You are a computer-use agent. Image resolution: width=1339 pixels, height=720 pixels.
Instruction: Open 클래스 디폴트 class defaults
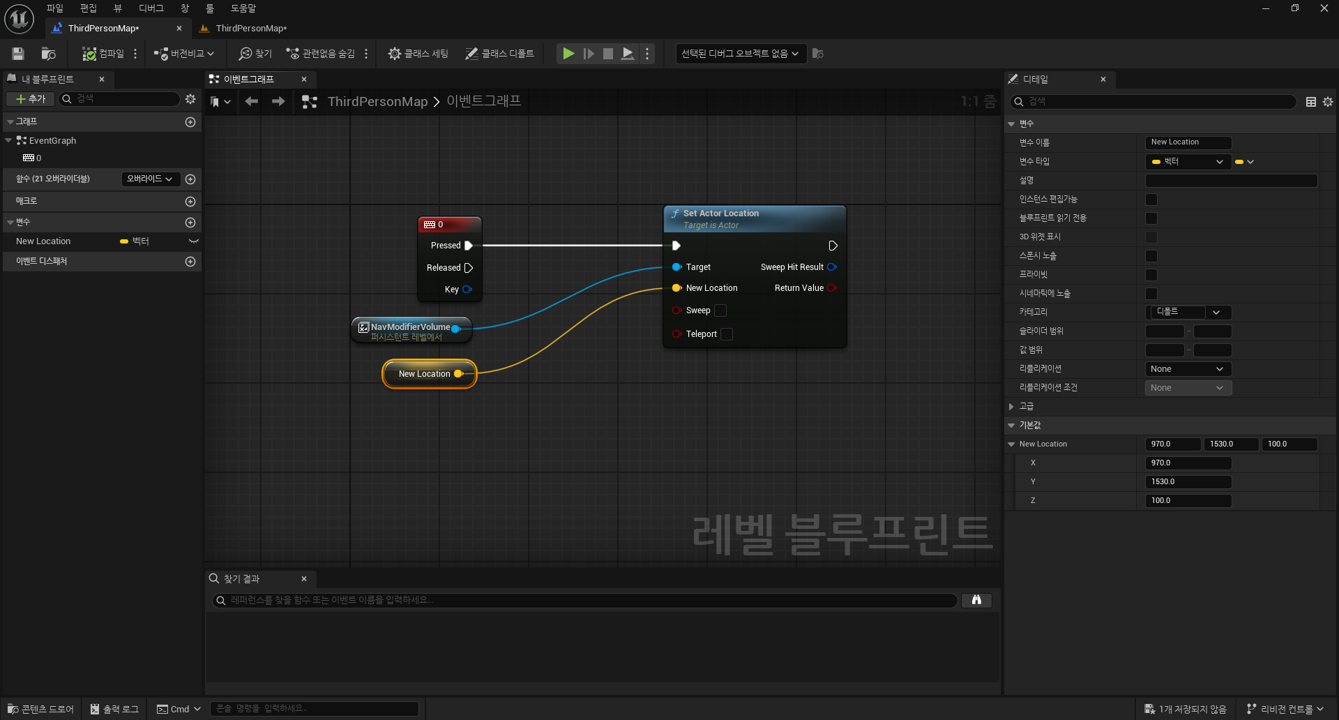(500, 54)
